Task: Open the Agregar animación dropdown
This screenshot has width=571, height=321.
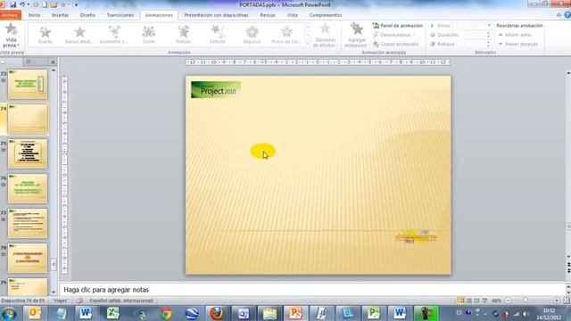Action: (x=357, y=36)
